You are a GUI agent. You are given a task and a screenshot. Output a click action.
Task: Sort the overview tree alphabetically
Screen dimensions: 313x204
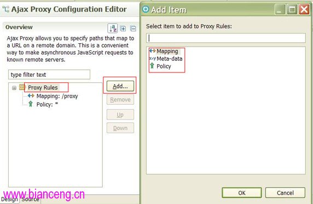(x=113, y=29)
